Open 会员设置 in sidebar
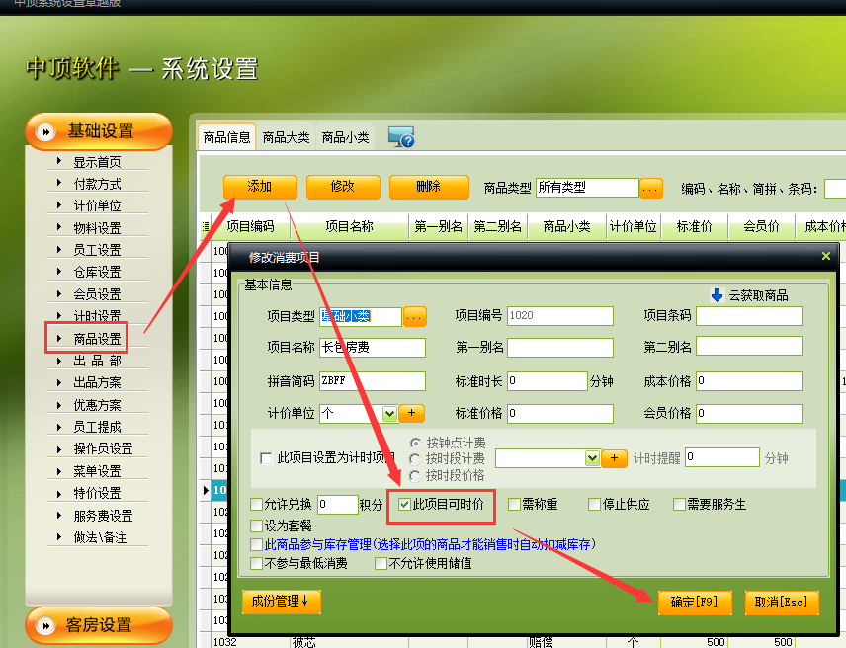The width and height of the screenshot is (846, 648). pyautogui.click(x=98, y=294)
